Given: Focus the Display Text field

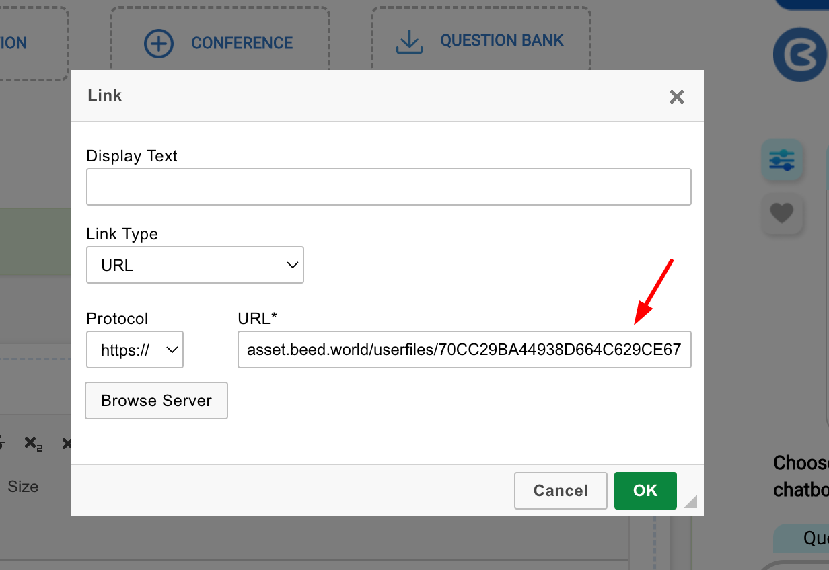Looking at the screenshot, I should [388, 187].
